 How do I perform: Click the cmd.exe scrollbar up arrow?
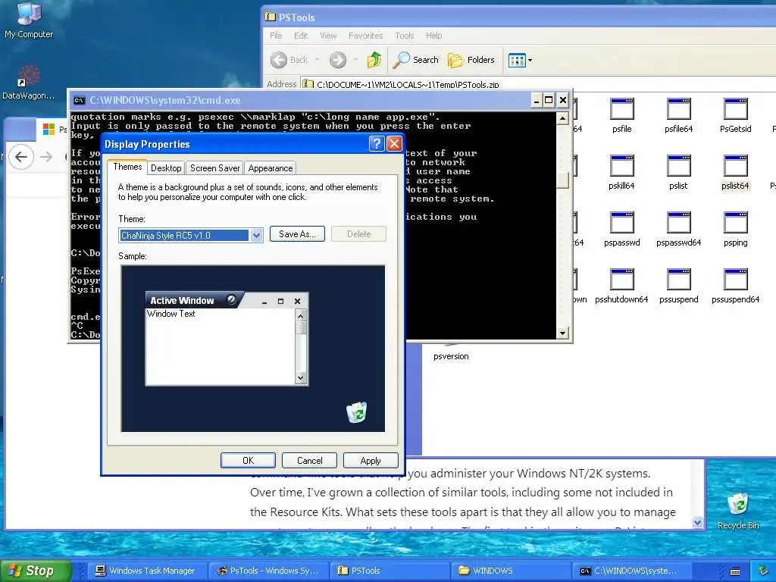[562, 118]
